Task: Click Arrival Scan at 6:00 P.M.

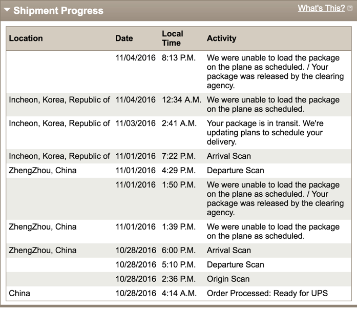Action: click(229, 250)
